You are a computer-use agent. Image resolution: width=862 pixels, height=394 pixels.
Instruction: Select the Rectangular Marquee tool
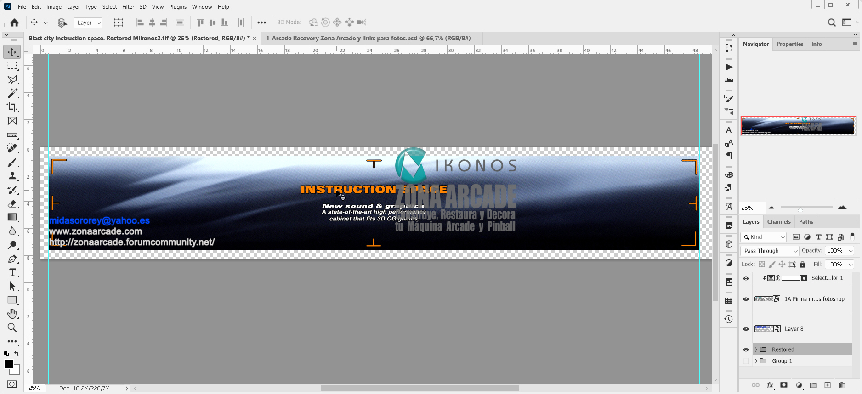(x=12, y=66)
